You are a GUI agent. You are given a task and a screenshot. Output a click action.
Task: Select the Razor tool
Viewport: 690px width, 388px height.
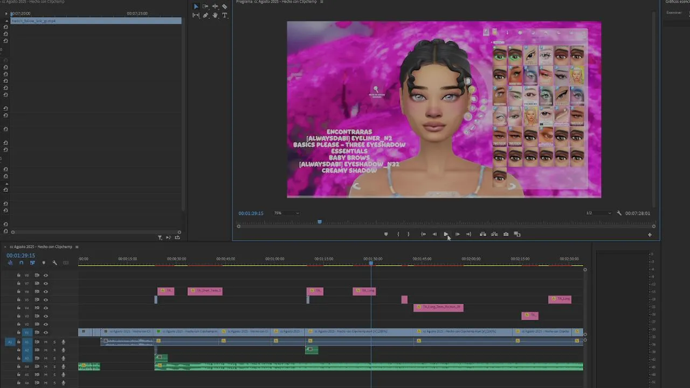coord(225,6)
